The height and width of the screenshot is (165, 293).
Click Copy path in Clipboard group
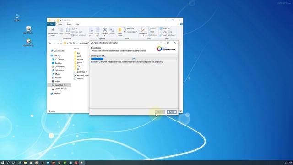(77, 32)
